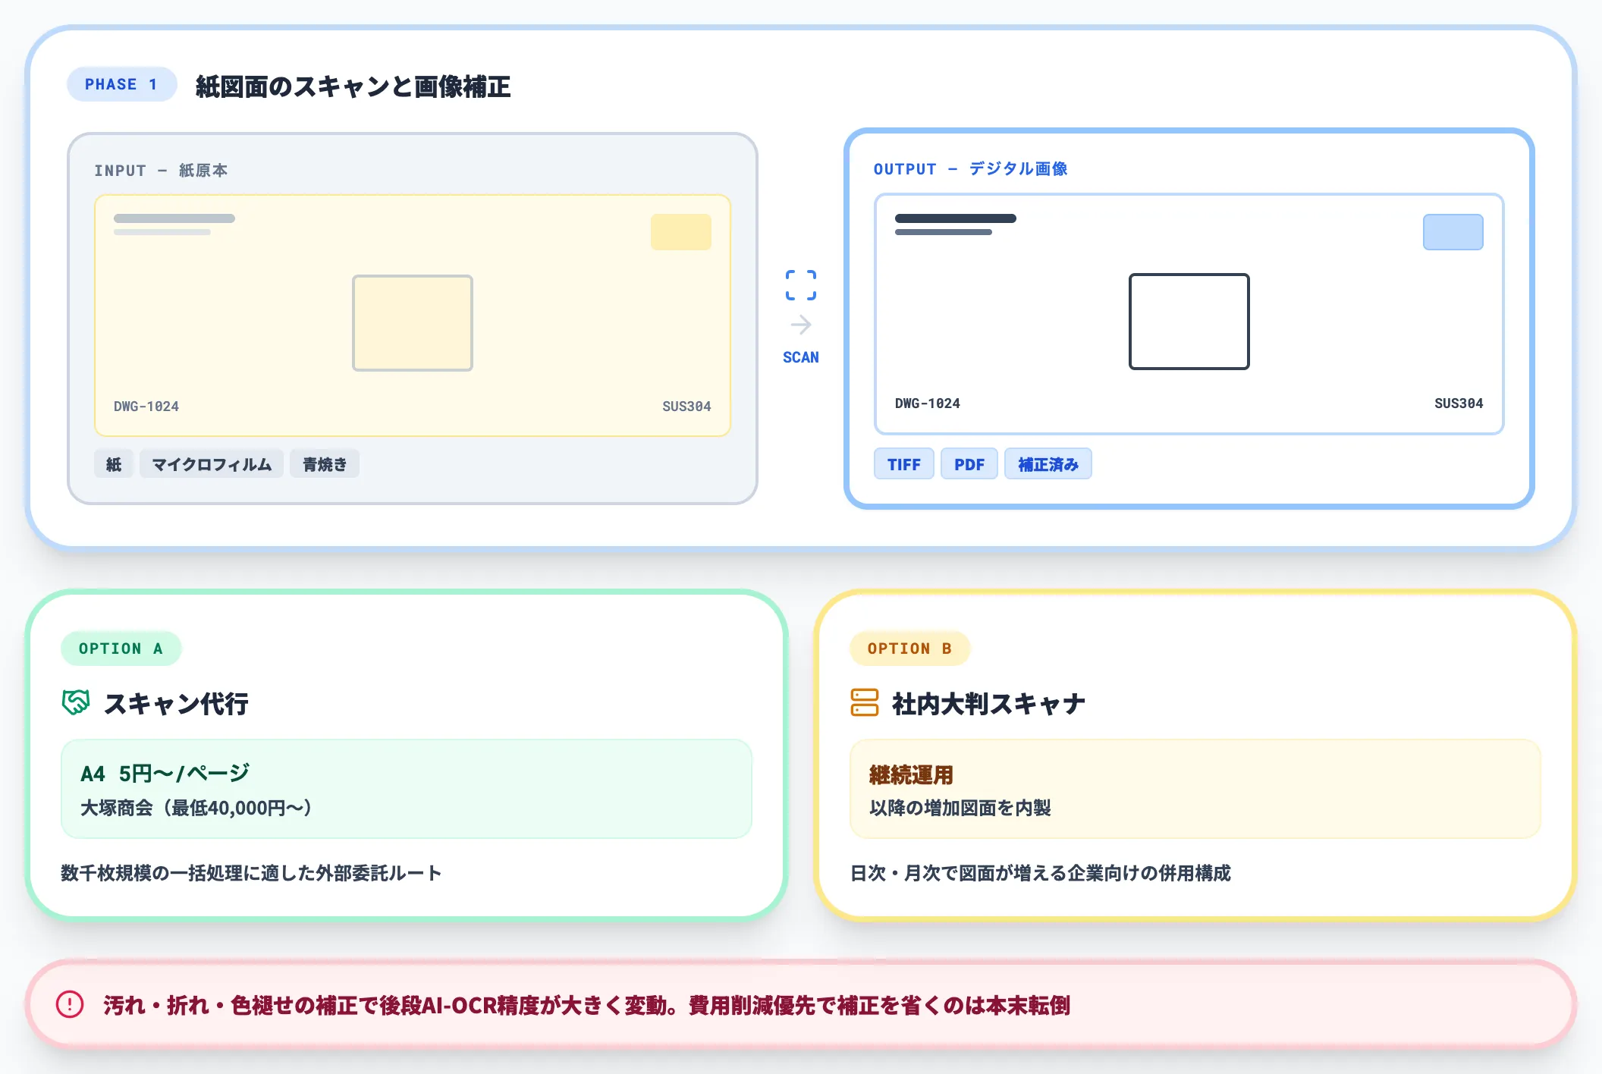Switch to the 青焼き tag

(324, 463)
